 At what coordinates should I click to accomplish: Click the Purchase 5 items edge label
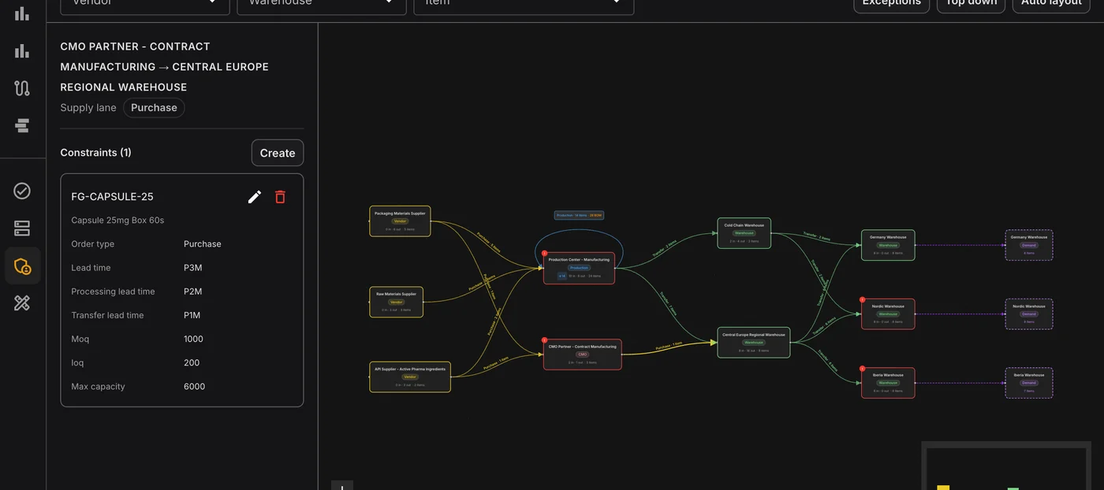point(490,241)
